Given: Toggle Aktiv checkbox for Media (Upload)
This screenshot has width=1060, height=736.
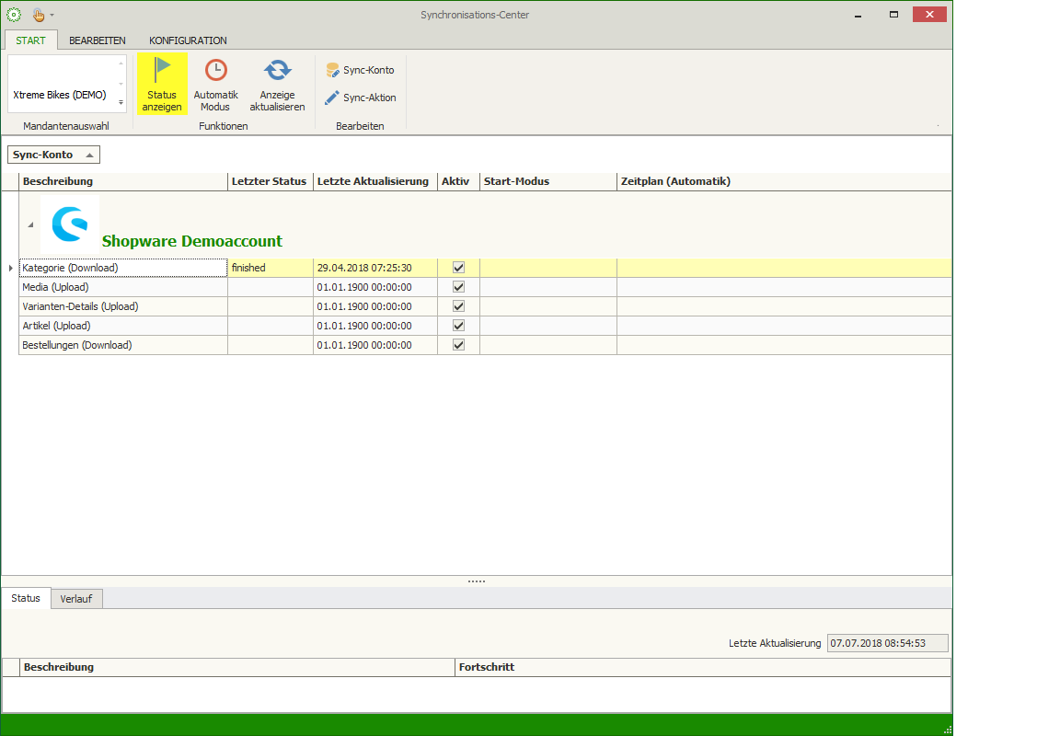Looking at the screenshot, I should coord(459,287).
